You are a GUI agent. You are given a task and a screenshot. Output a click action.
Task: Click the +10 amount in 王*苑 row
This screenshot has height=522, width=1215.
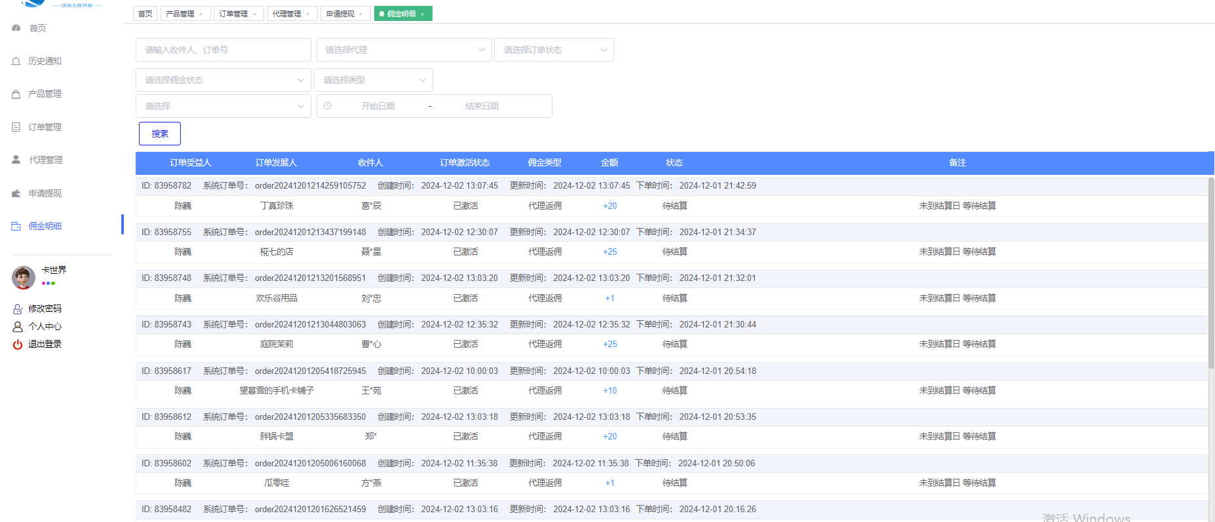pos(610,390)
